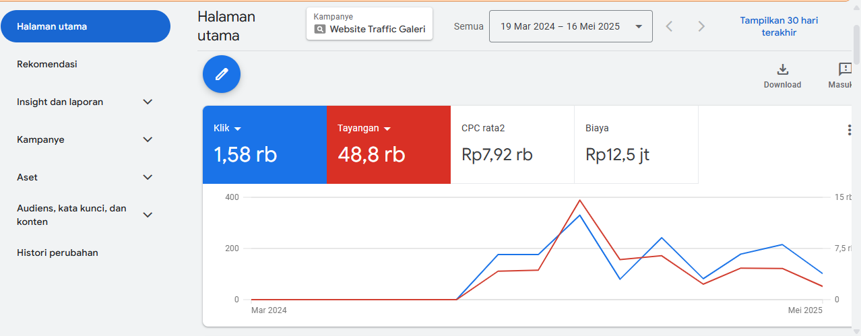Expand the Aset sidebar section
Screen dimensions: 861x336
148,177
